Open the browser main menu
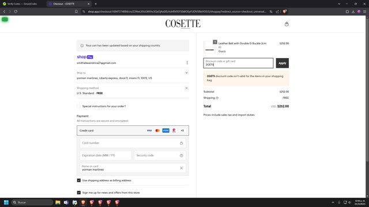The image size is (369, 207). [x=364, y=11]
